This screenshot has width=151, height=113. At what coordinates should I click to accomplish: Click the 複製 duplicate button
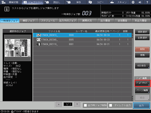coord(142,55)
